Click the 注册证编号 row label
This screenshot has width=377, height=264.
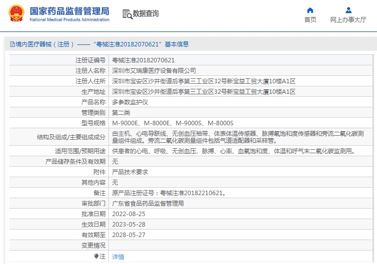(90, 60)
